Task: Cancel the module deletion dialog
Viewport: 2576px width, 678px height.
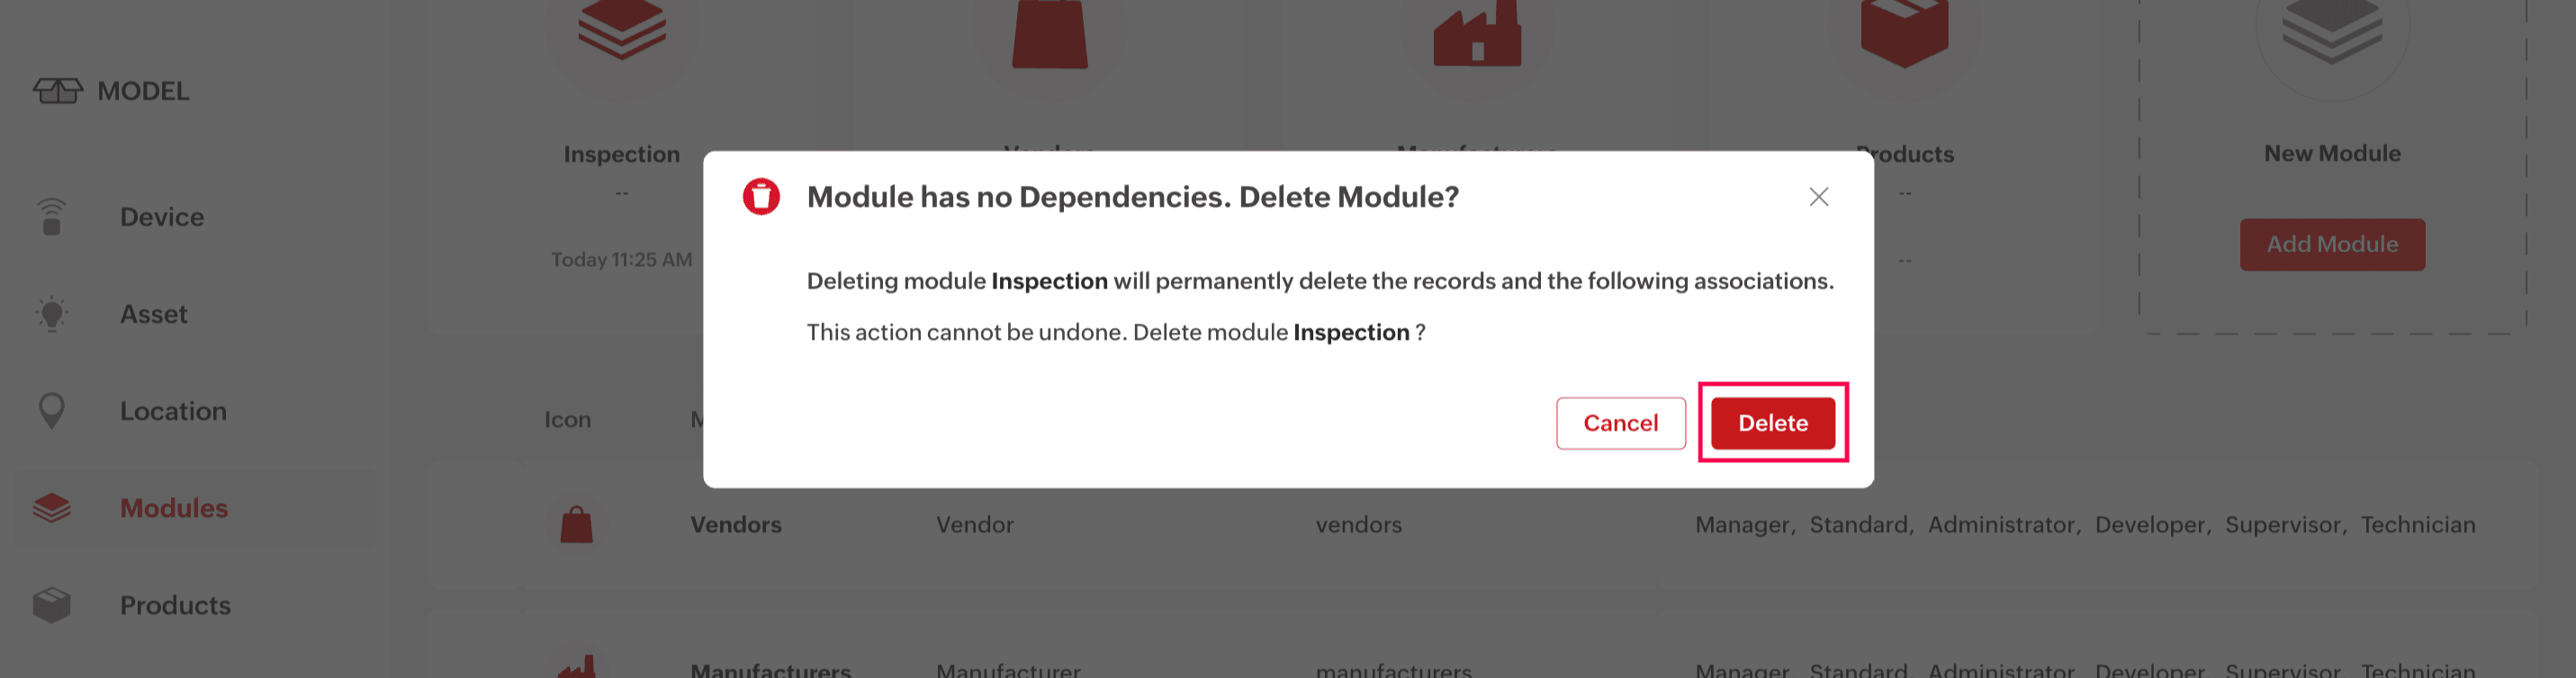Action: 1620,423
